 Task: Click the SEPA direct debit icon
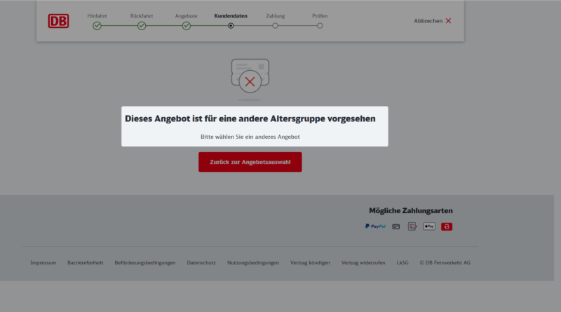pyautogui.click(x=412, y=226)
